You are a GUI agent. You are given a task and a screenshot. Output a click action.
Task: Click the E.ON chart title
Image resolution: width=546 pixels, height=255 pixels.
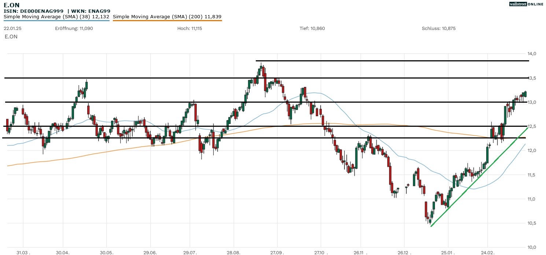(x=12, y=5)
